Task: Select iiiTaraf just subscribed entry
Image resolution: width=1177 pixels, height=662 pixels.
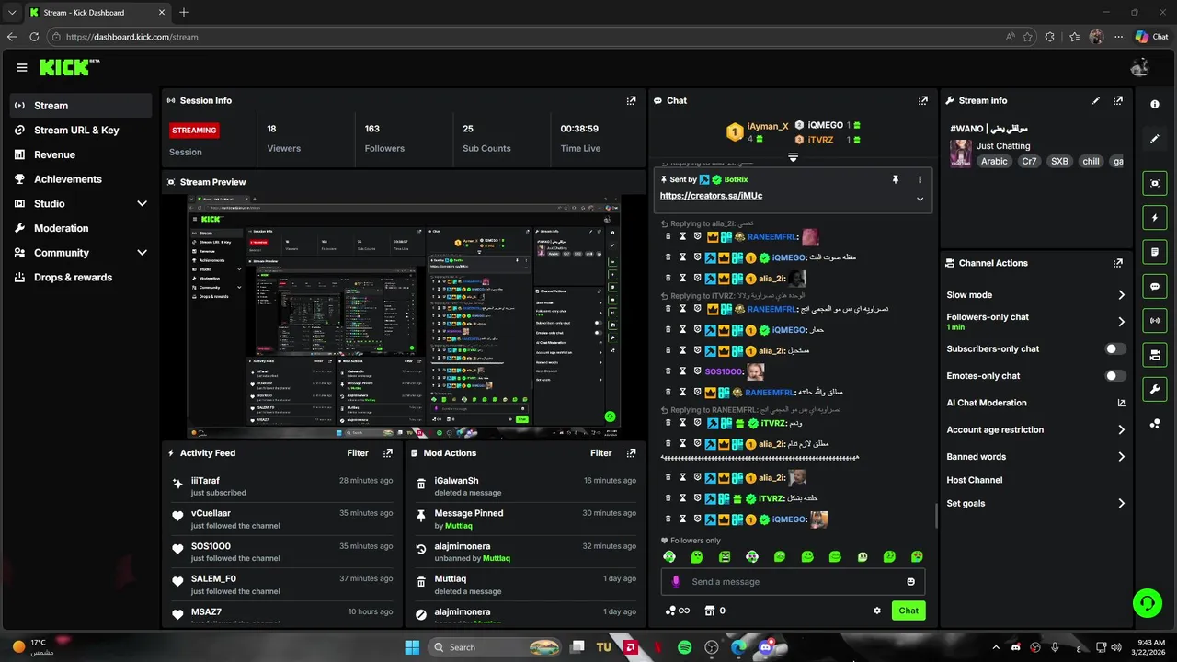Action: (x=282, y=486)
